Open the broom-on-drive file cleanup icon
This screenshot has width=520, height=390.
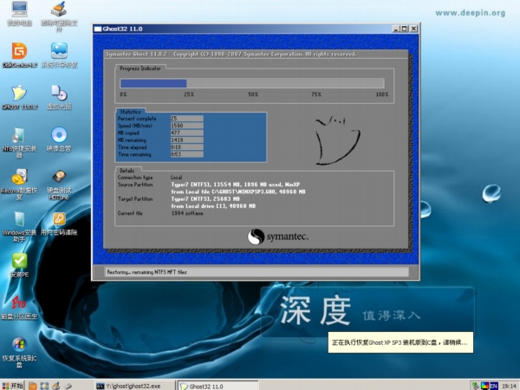pyautogui.click(x=59, y=16)
